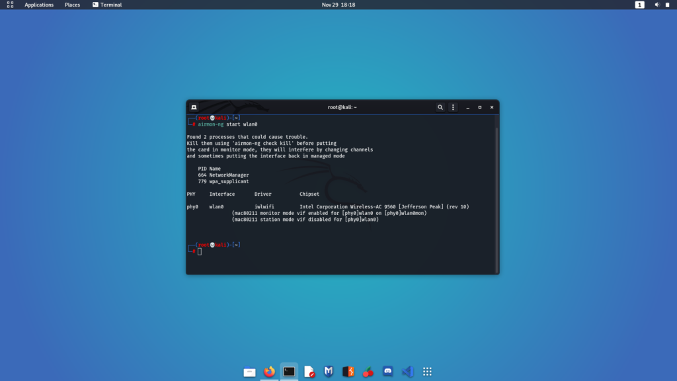The width and height of the screenshot is (677, 381).
Task: Search within the terminal output
Action: 440,107
